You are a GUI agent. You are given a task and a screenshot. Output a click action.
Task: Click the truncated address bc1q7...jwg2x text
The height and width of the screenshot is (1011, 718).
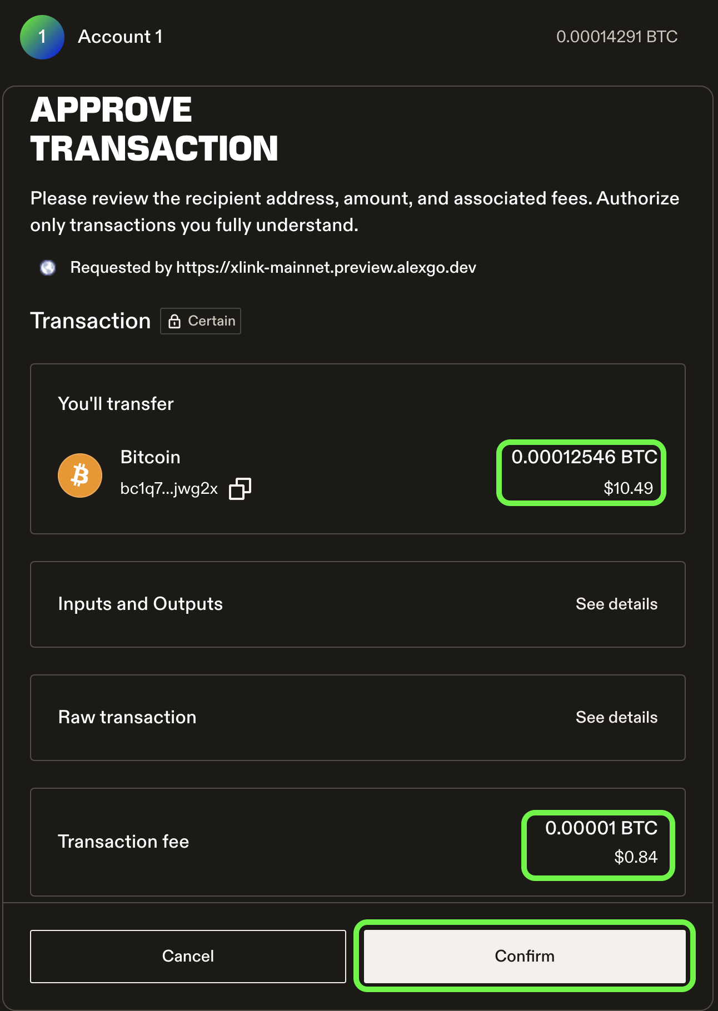point(169,489)
